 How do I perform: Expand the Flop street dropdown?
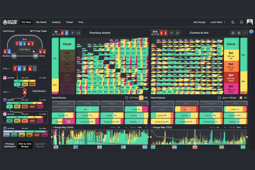(x=7, y=69)
